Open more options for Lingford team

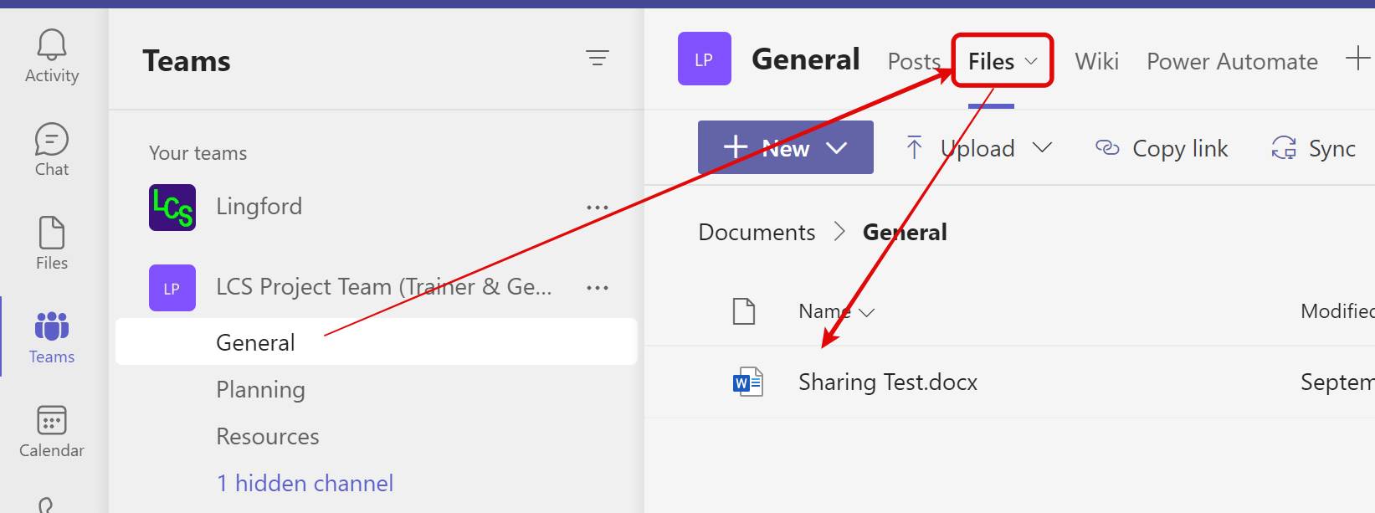click(x=598, y=208)
